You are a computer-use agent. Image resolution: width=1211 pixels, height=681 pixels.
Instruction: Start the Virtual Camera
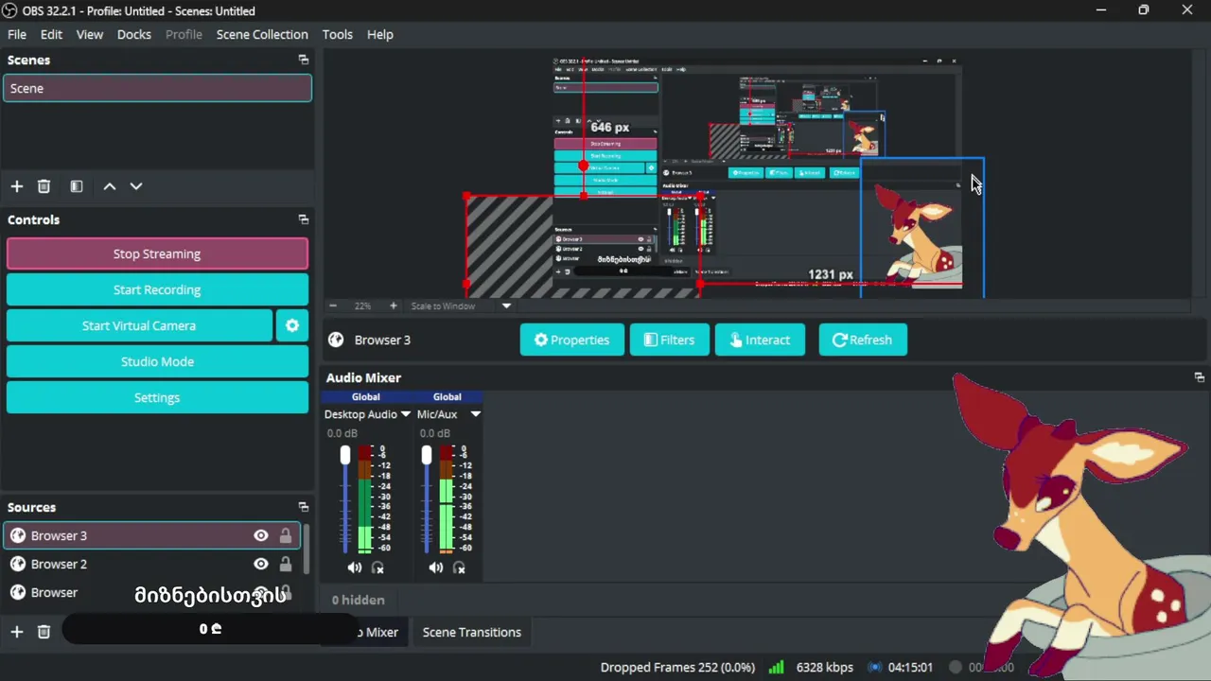point(139,325)
